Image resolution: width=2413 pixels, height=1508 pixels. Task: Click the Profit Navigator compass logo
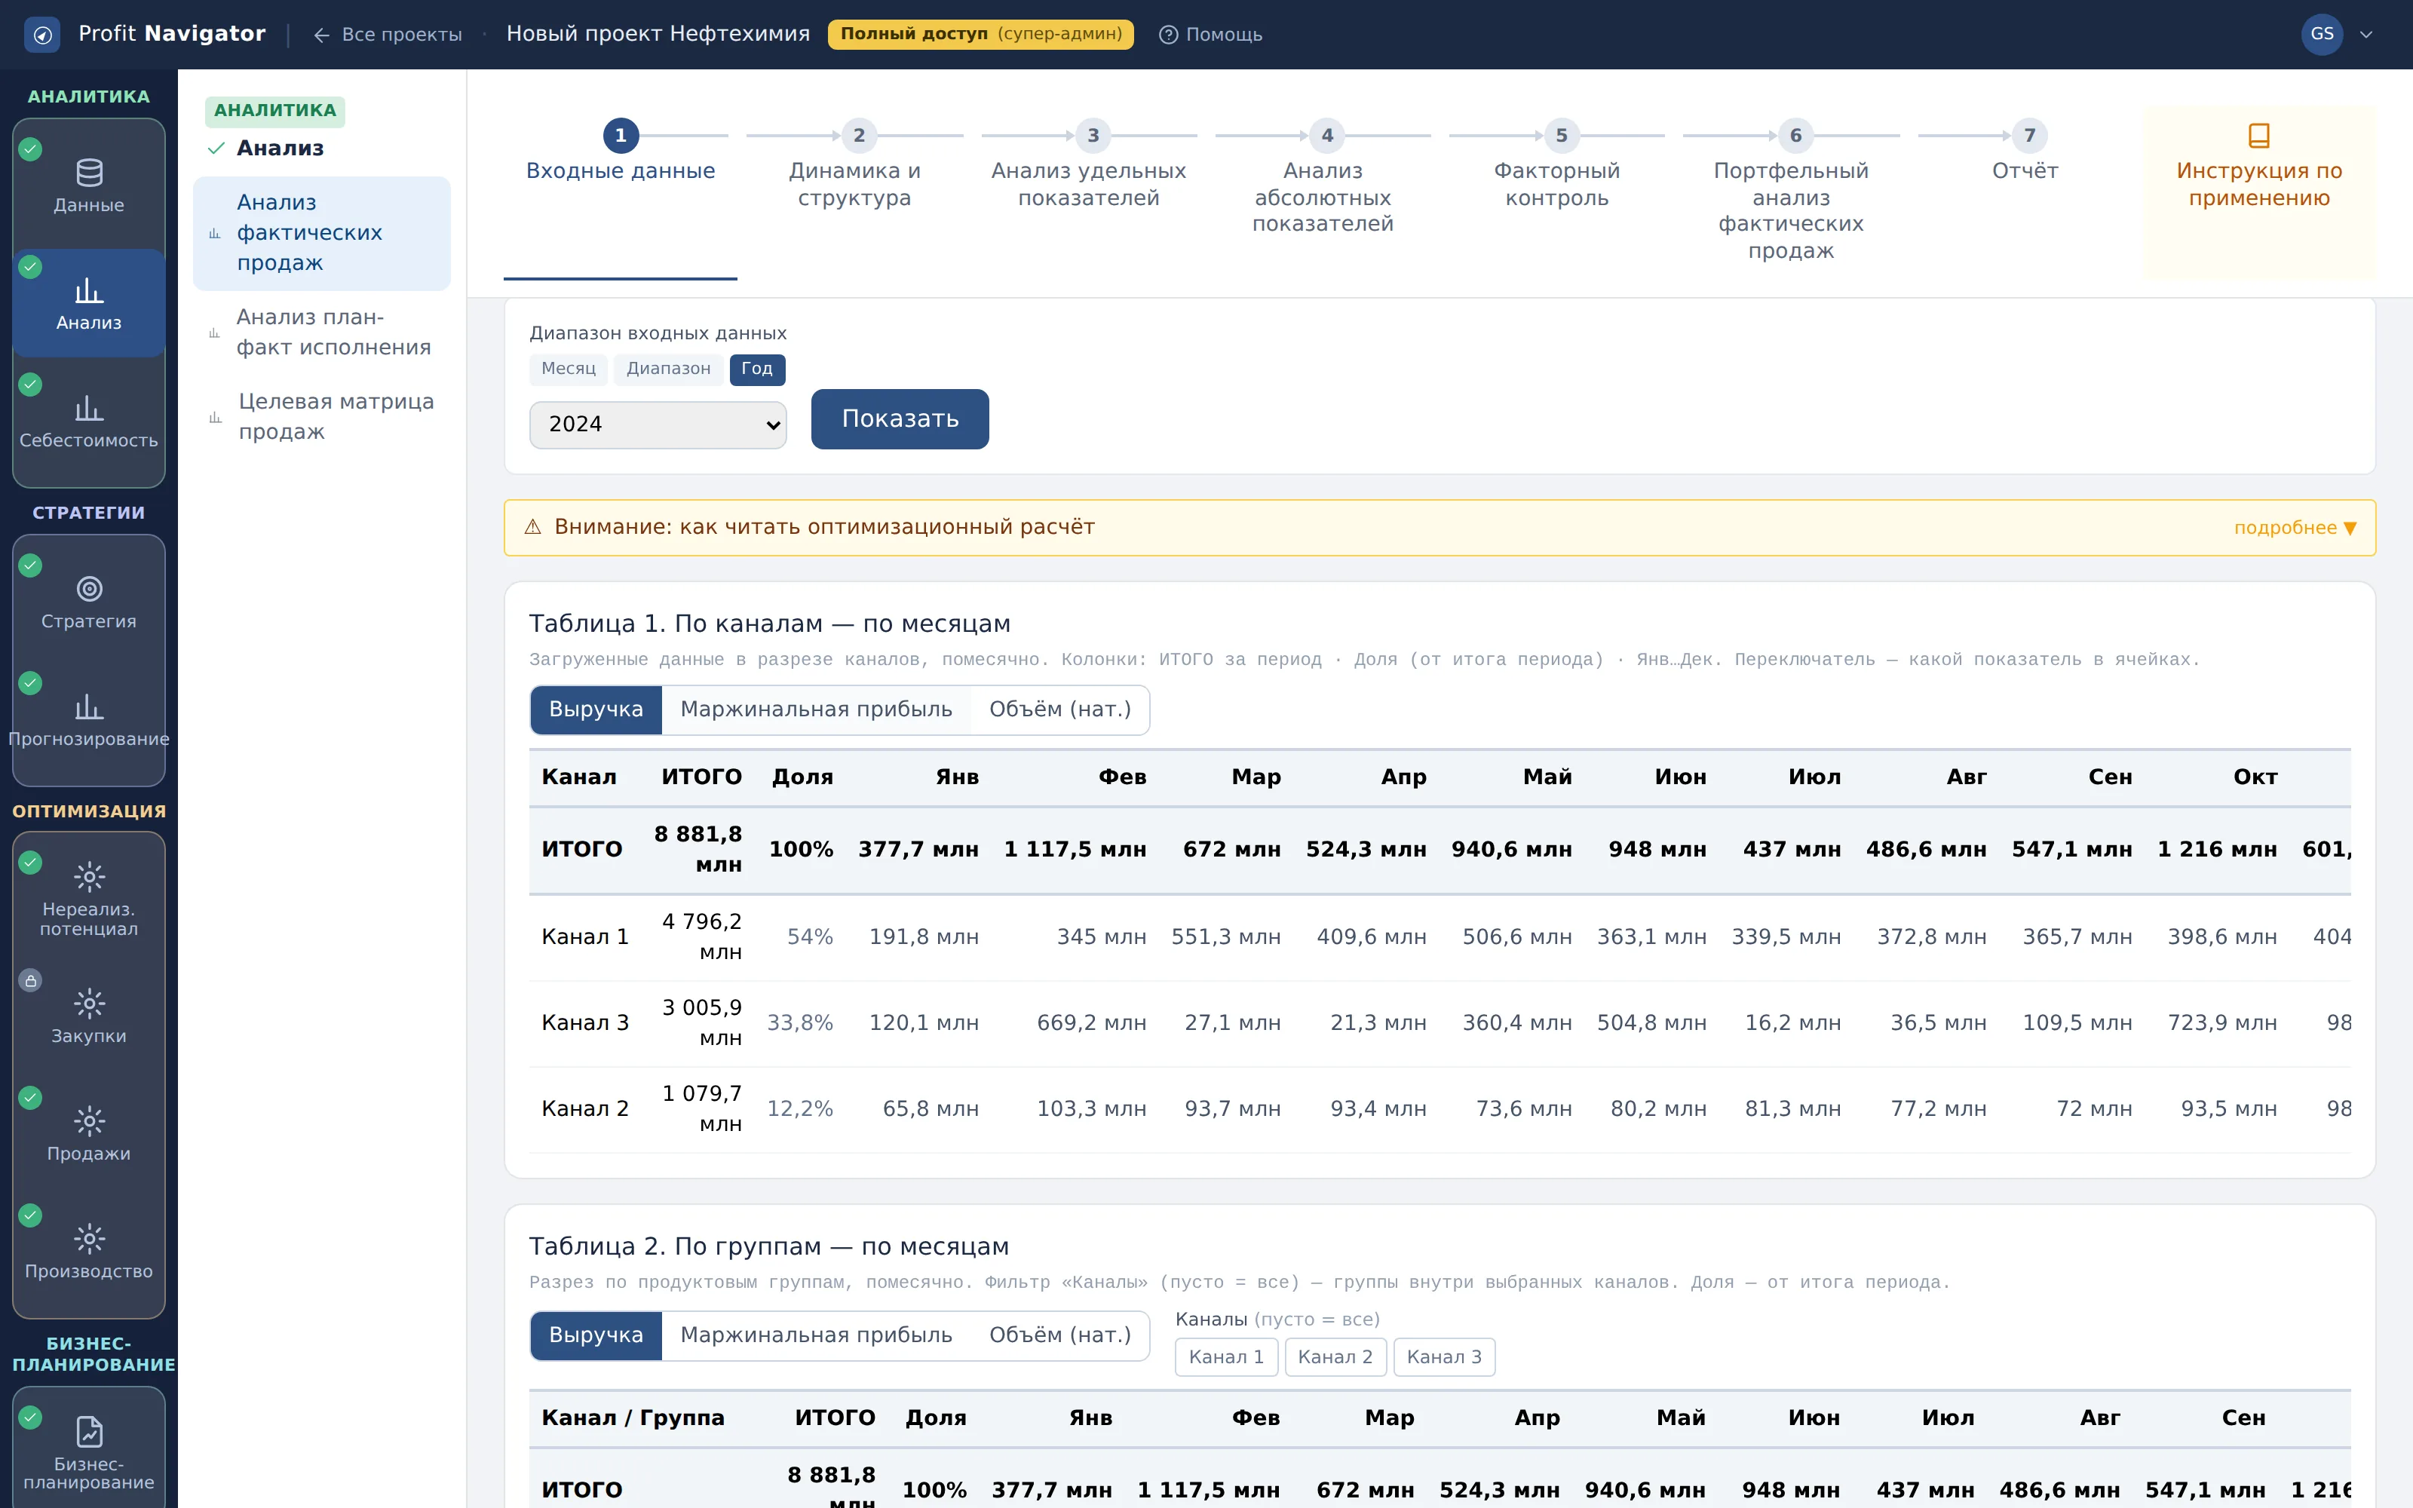click(42, 34)
